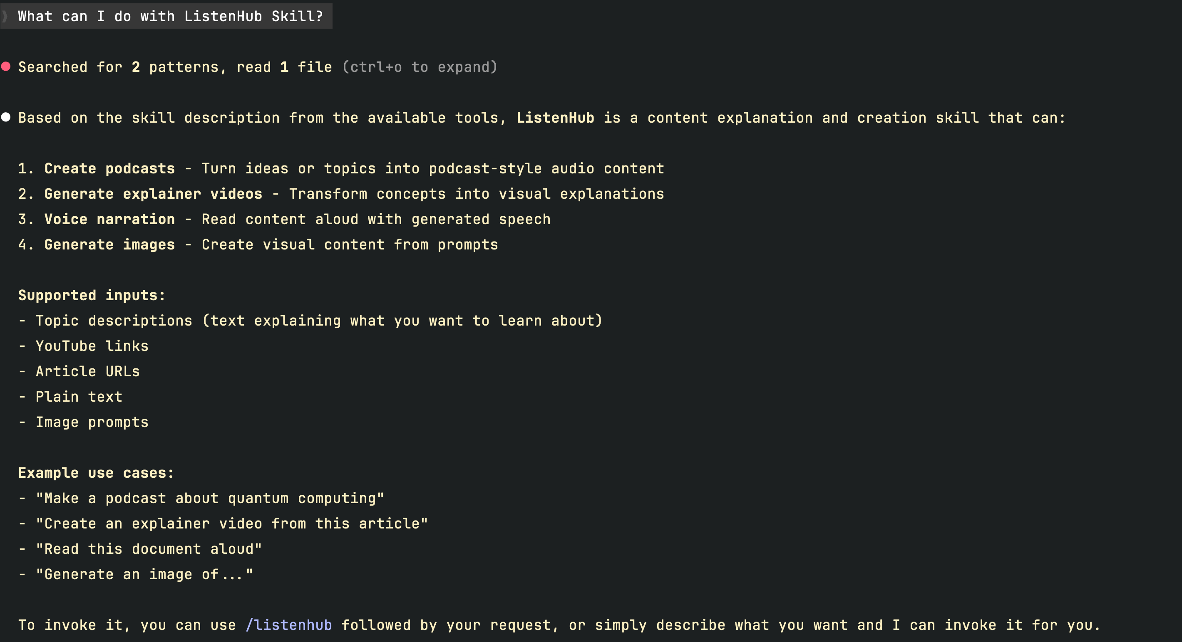
Task: Click the Supported inputs heading
Action: click(x=91, y=295)
